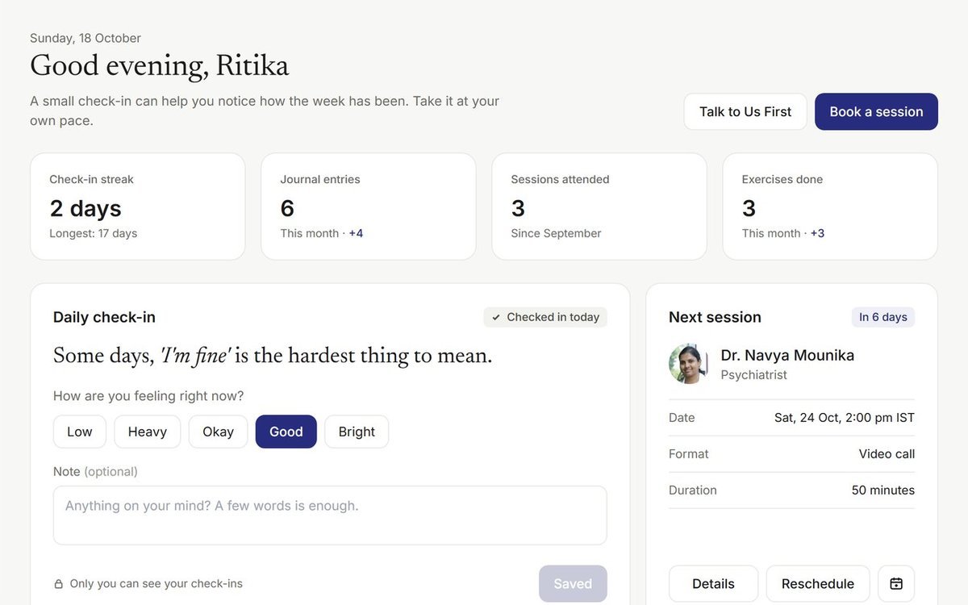Click the date value Sat, 24 Oct, 2:00 pm IST
This screenshot has width=968, height=605.
point(845,418)
